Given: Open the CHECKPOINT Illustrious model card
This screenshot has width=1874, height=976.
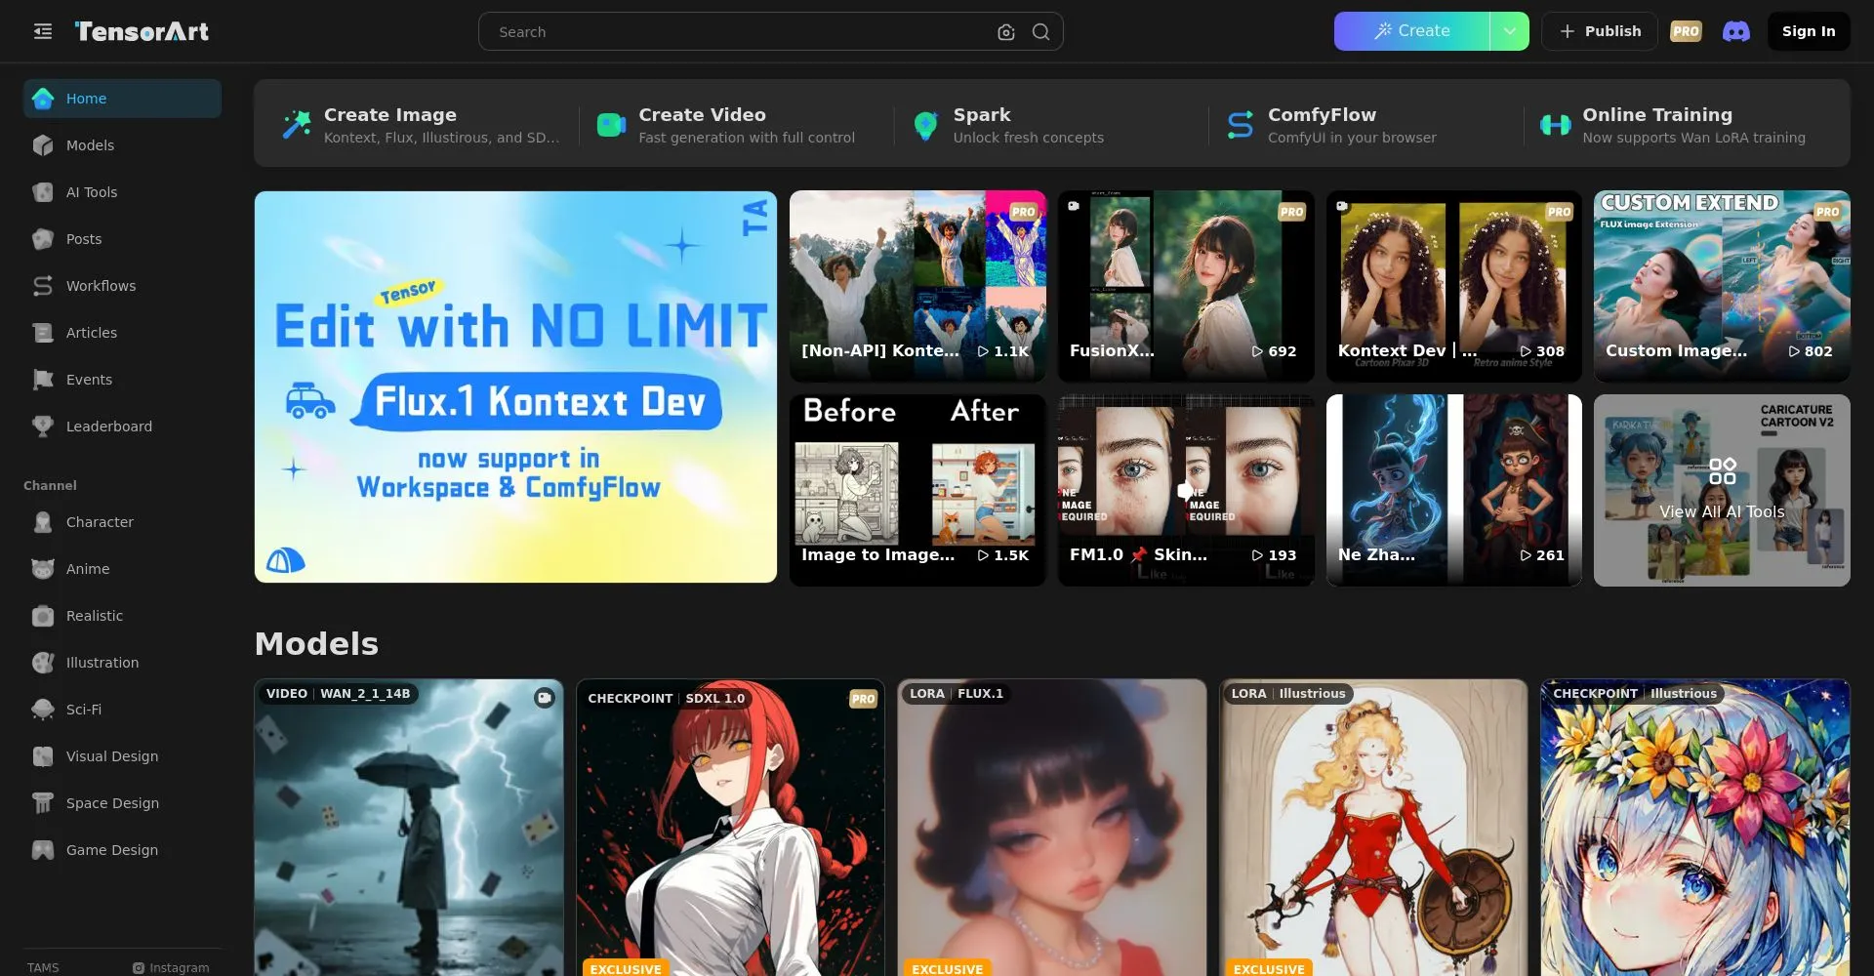Looking at the screenshot, I should click(1695, 828).
